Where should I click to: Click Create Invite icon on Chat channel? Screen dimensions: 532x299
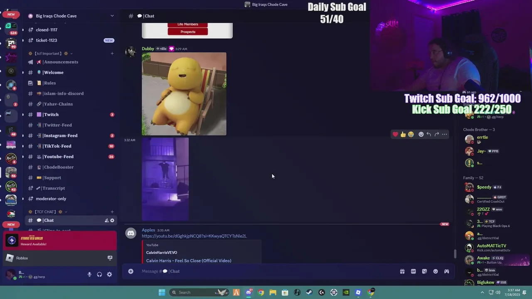(x=106, y=221)
